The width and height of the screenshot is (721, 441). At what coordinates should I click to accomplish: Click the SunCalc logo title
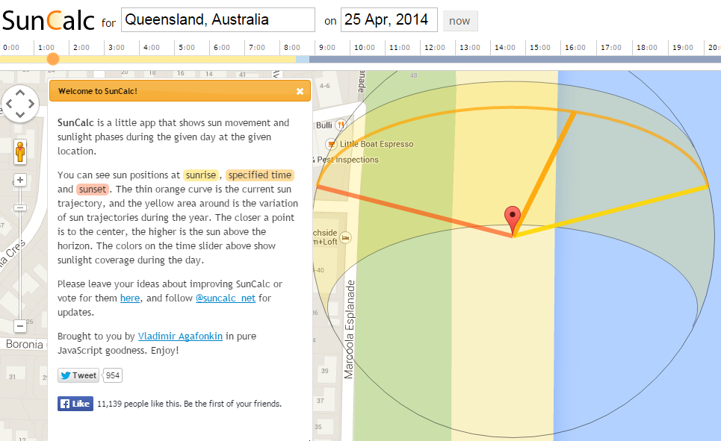[48, 20]
